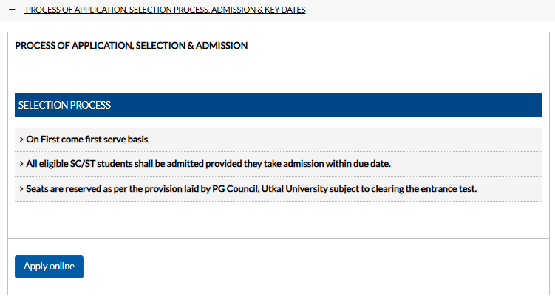Click the arrow before 'All eligible SC/ST students'

[x=21, y=164]
